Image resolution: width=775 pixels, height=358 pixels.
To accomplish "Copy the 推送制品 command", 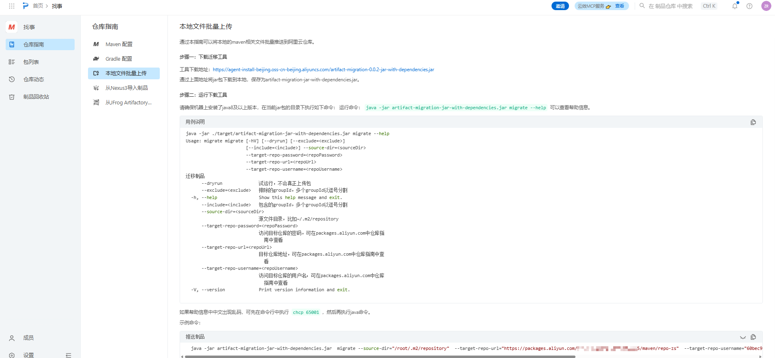I will pyautogui.click(x=753, y=337).
